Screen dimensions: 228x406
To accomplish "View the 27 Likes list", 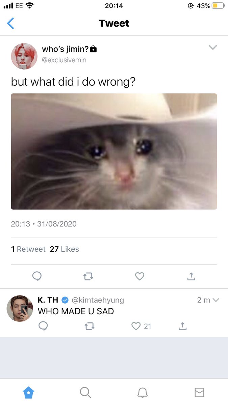I will click(x=64, y=249).
